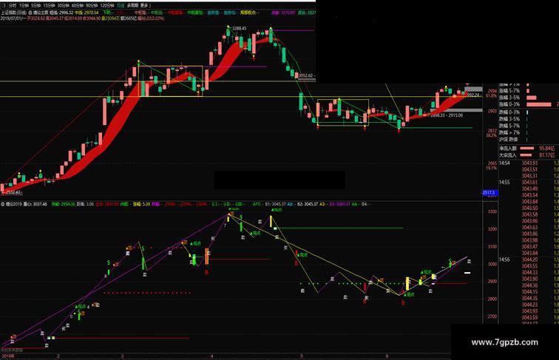Click the 3300 level on sub-chart axis
The height and width of the screenshot is (360, 559).
[492, 211]
